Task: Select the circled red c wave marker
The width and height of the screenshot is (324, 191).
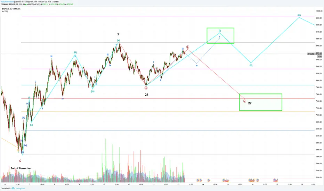Action: click(x=245, y=101)
